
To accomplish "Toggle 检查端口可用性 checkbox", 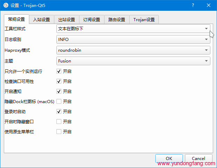I will point(59,82).
